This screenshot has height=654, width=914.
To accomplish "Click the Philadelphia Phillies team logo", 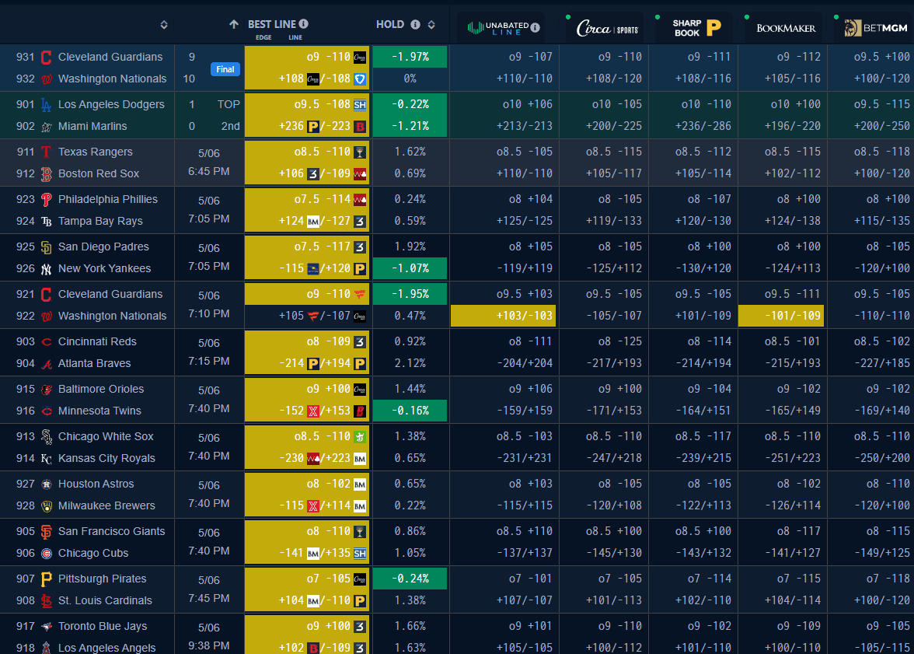I will click(x=47, y=200).
